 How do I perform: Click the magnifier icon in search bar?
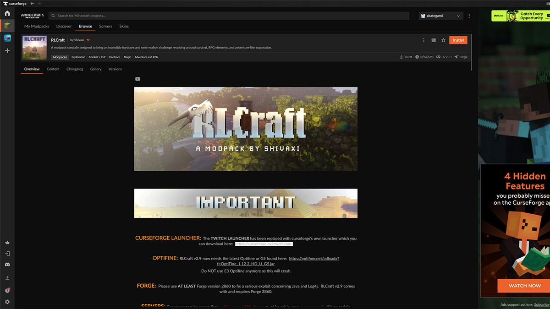coord(53,16)
